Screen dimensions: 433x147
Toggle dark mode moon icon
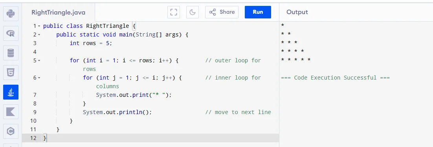[193, 12]
